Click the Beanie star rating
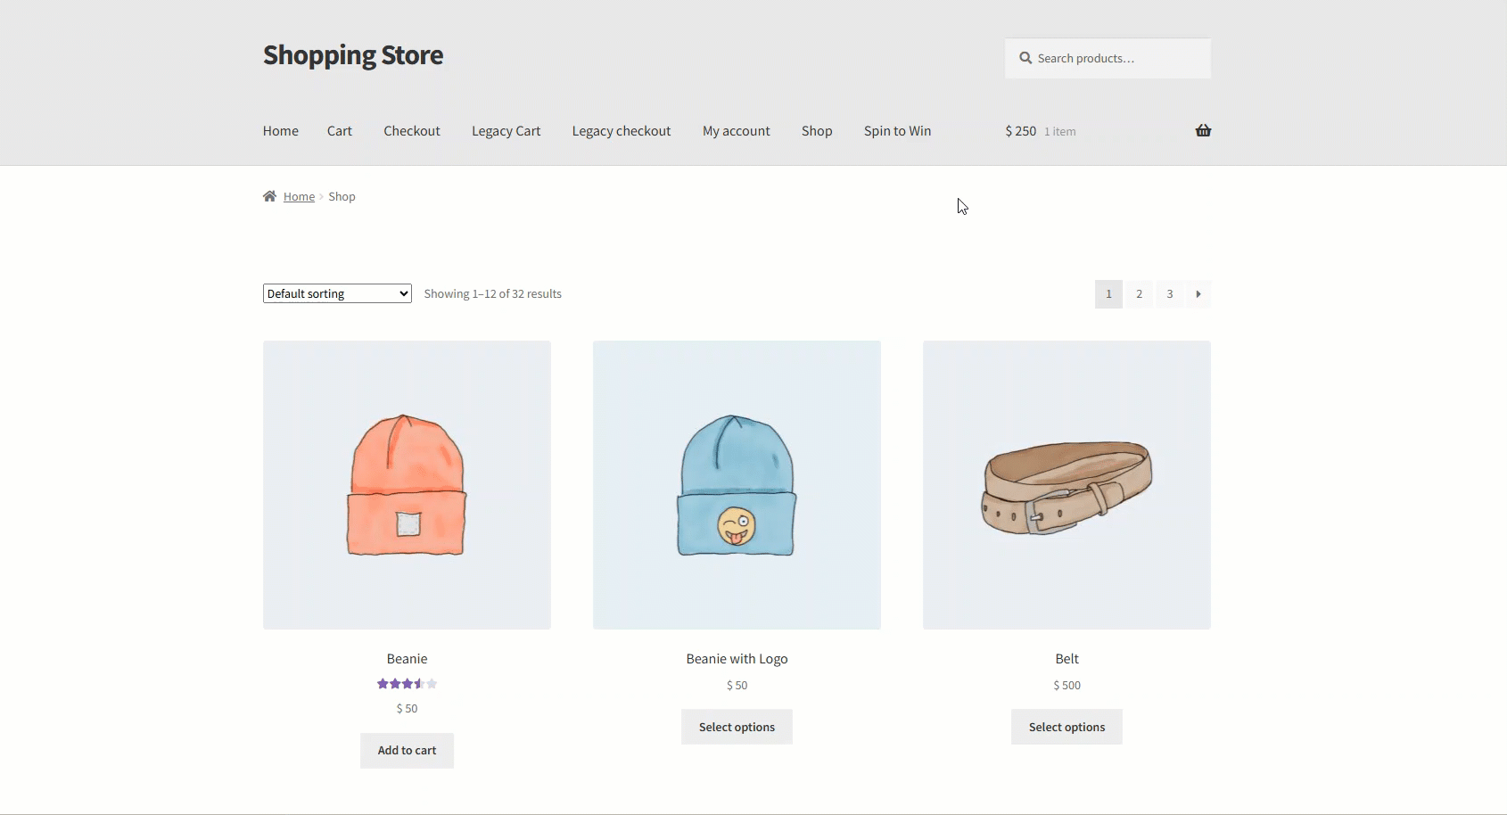The width and height of the screenshot is (1507, 815). 407,684
